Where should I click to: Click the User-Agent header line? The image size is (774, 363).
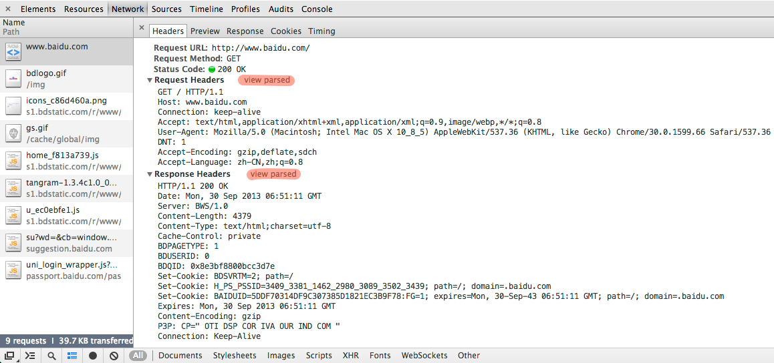464,132
